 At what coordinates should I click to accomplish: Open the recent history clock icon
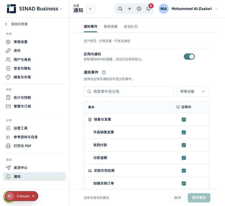[x=139, y=9]
